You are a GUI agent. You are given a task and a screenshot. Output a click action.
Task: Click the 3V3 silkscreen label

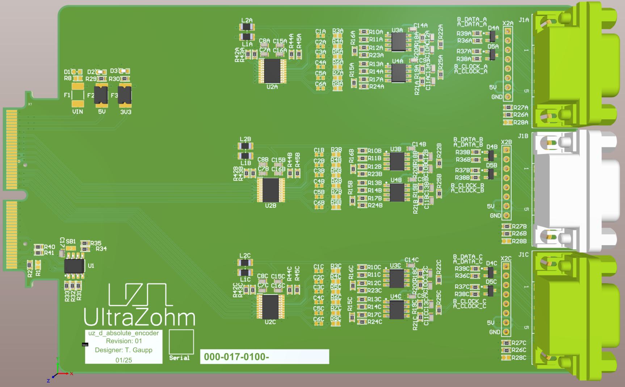[x=126, y=112]
